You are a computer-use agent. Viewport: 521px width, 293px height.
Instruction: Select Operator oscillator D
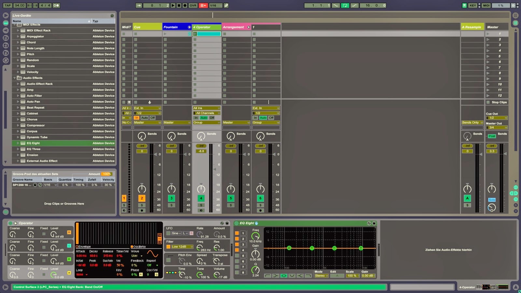tap(69, 232)
